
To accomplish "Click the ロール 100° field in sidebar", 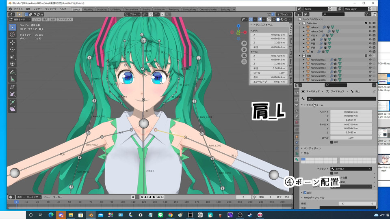I will [269, 73].
